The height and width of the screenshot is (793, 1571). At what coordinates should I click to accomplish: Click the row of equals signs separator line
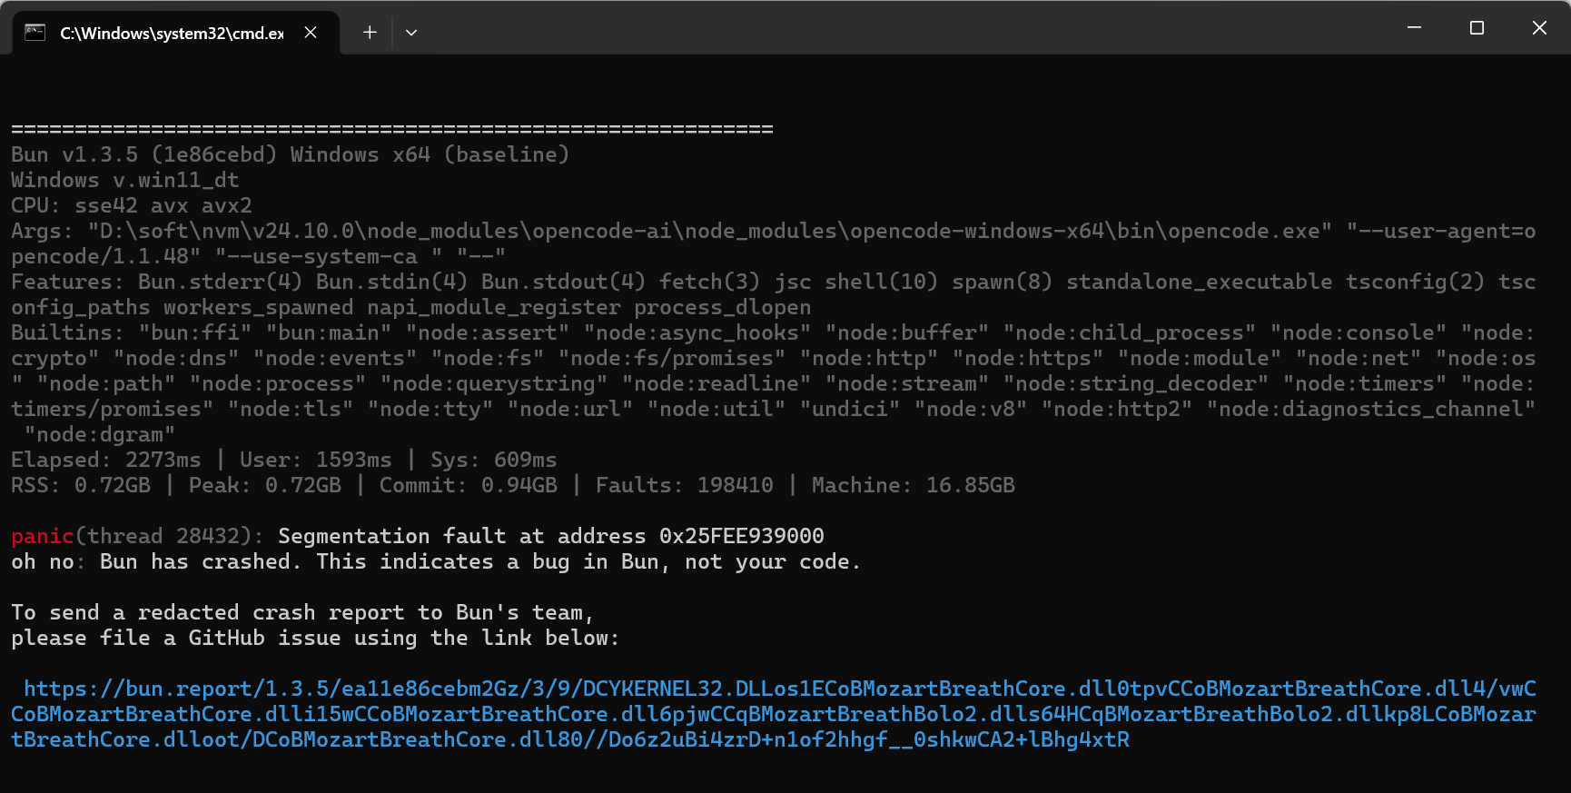tap(392, 129)
